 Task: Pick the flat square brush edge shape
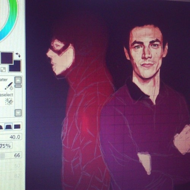[17, 127]
